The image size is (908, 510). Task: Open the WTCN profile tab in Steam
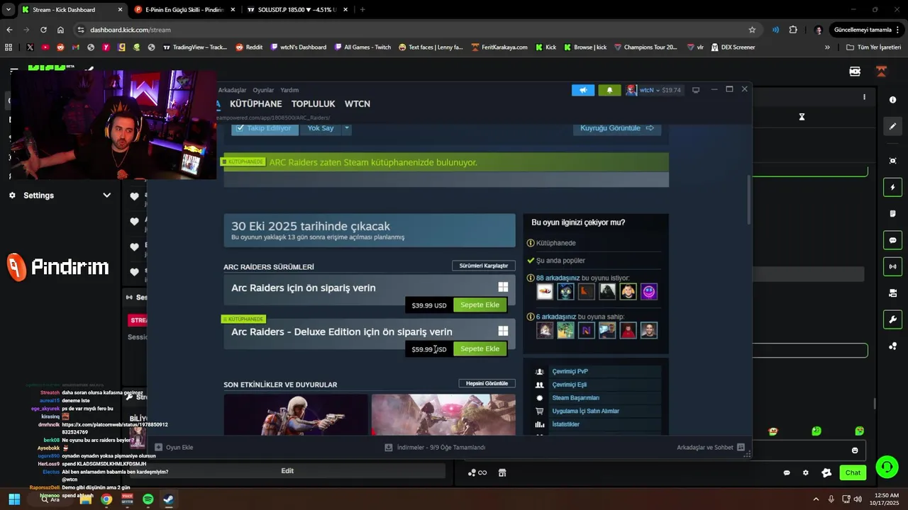tap(358, 103)
